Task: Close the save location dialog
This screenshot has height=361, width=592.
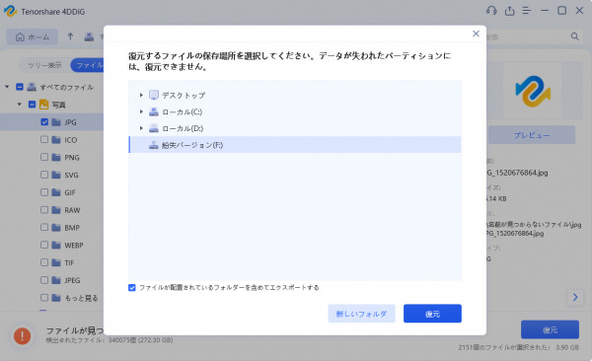Action: [476, 34]
